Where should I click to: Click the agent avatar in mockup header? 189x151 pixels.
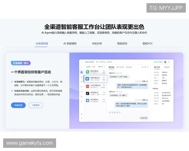tap(165, 62)
